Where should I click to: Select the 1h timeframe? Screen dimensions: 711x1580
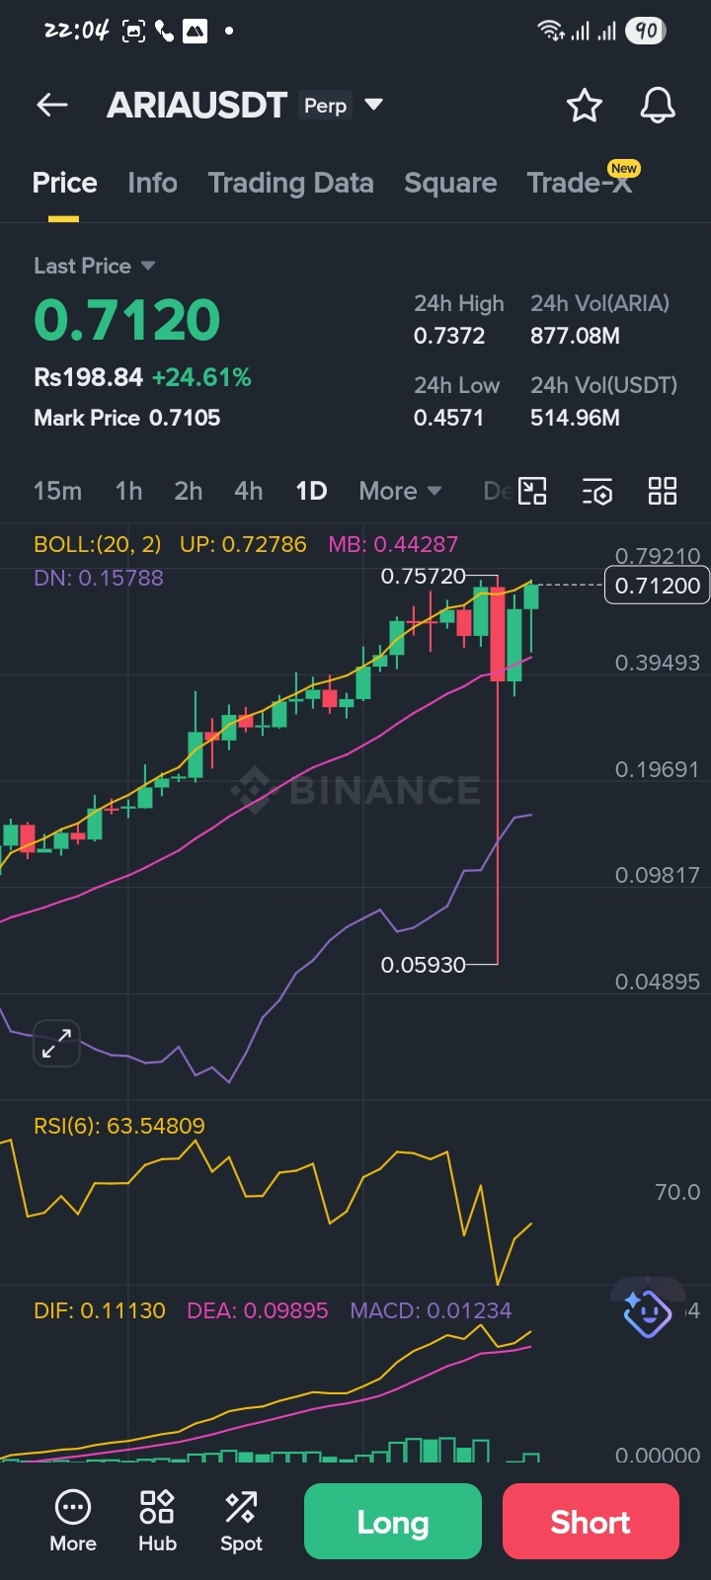(128, 491)
